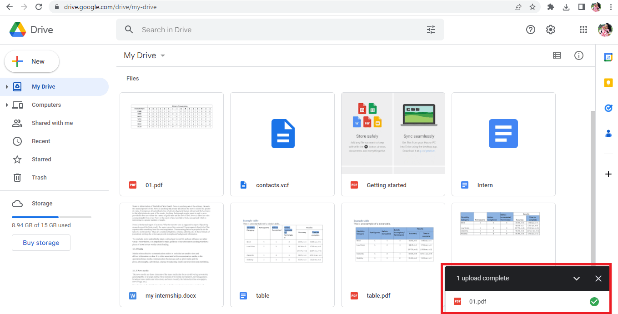Expand the My Drive folder tree
Viewport: 618px width, 314px height.
point(6,87)
